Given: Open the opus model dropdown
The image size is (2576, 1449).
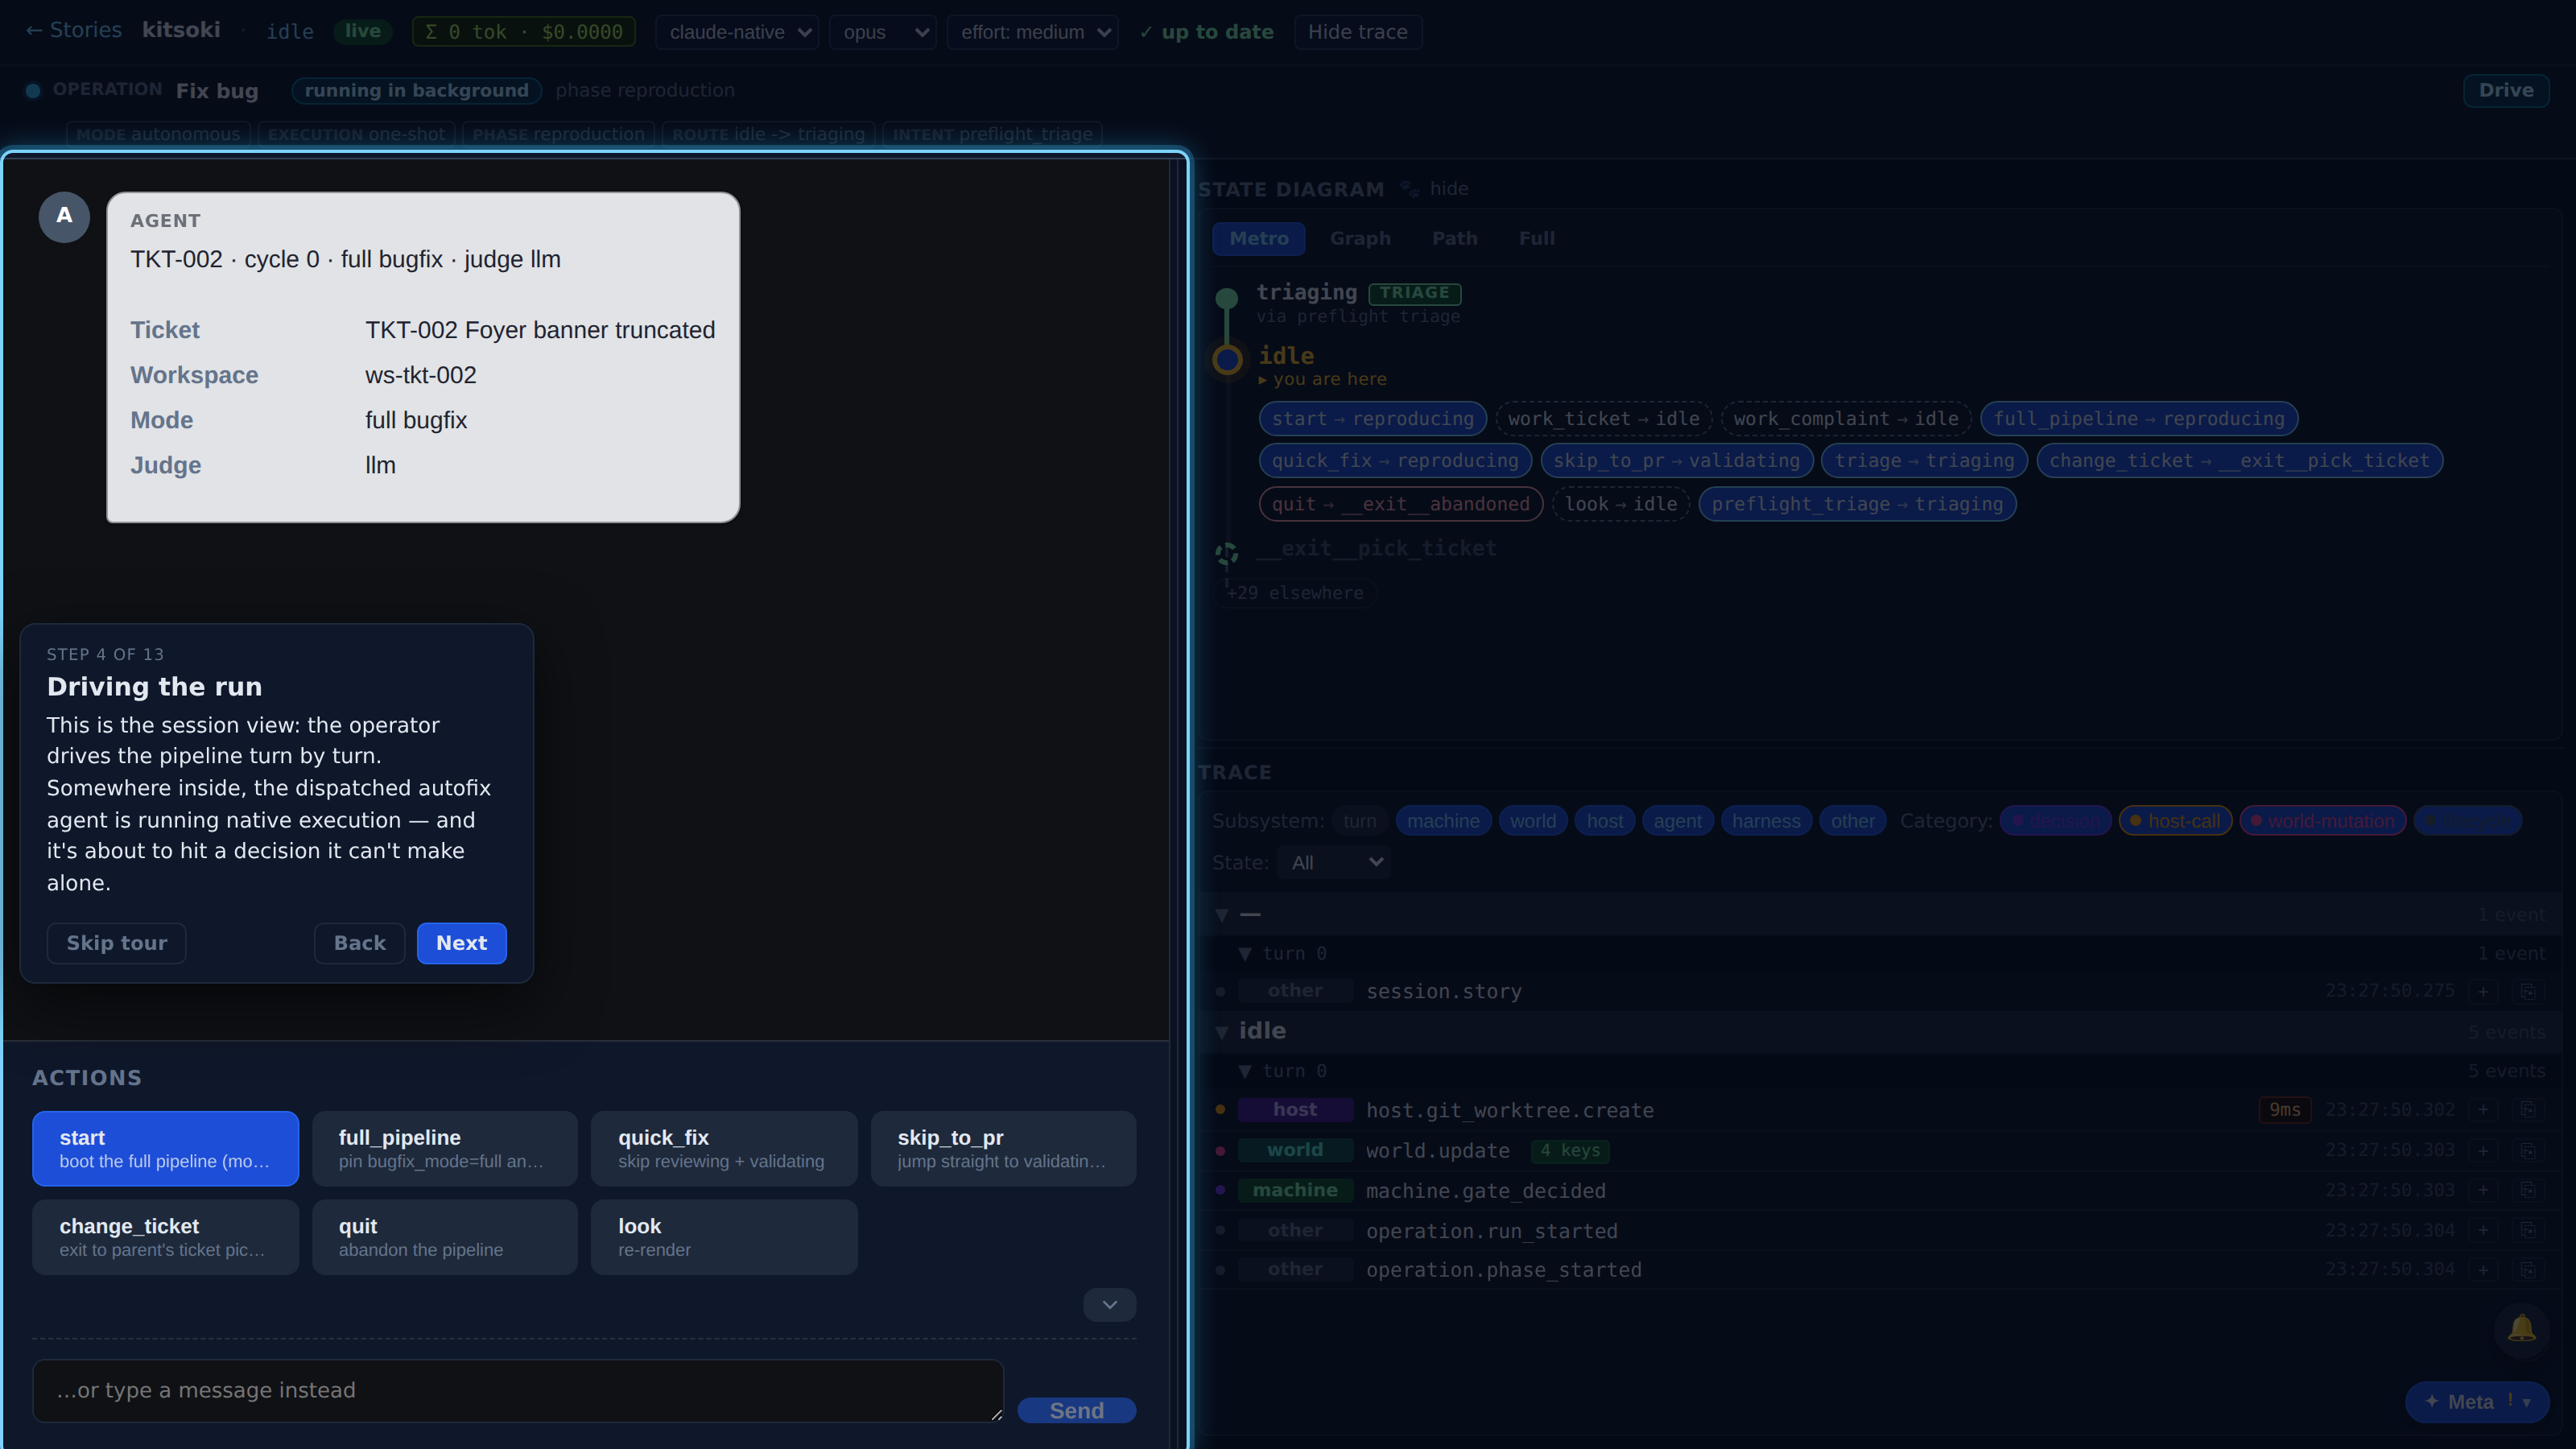Looking at the screenshot, I should 882,32.
